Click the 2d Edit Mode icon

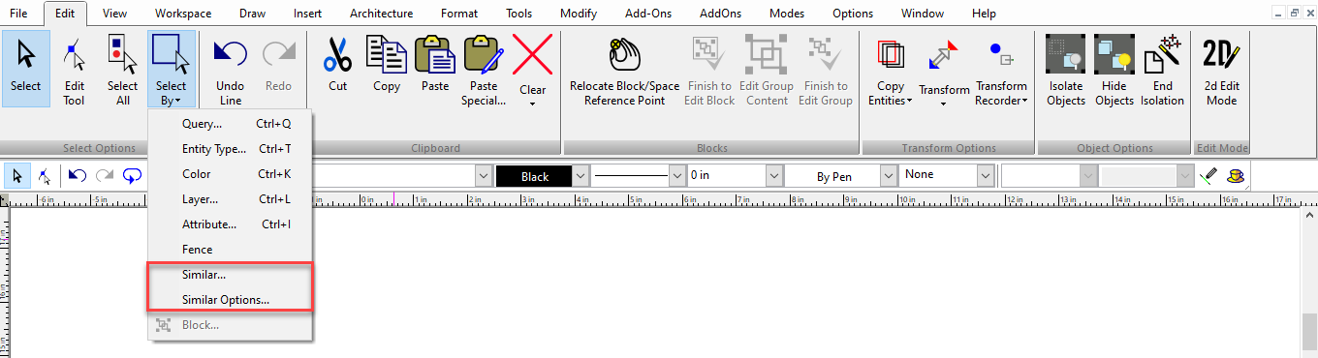[x=1221, y=54]
